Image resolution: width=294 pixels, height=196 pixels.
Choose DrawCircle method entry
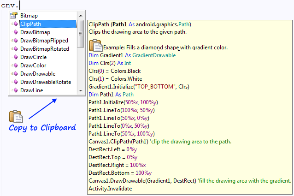(x=33, y=57)
